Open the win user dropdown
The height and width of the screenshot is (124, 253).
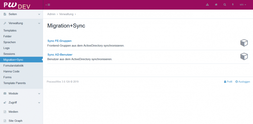pyautogui.click(x=243, y=5)
